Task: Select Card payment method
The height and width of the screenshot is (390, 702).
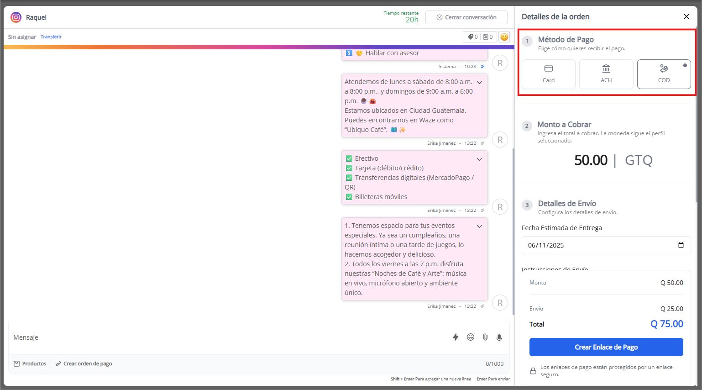Action: click(x=548, y=74)
